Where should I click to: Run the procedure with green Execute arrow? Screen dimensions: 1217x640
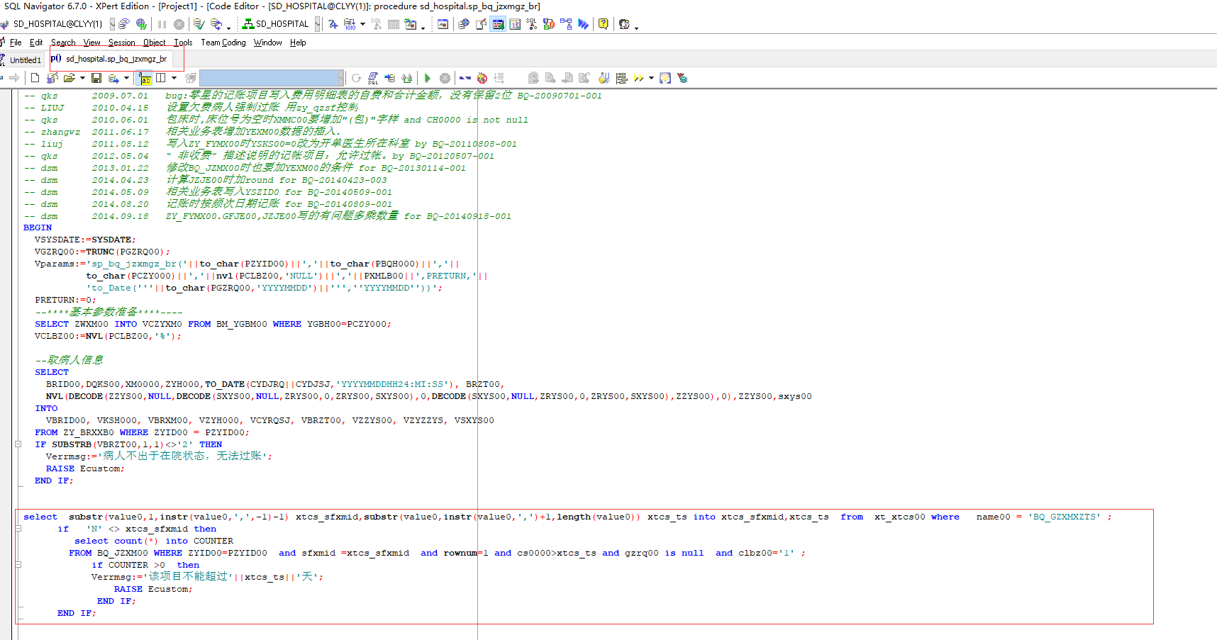(x=427, y=78)
